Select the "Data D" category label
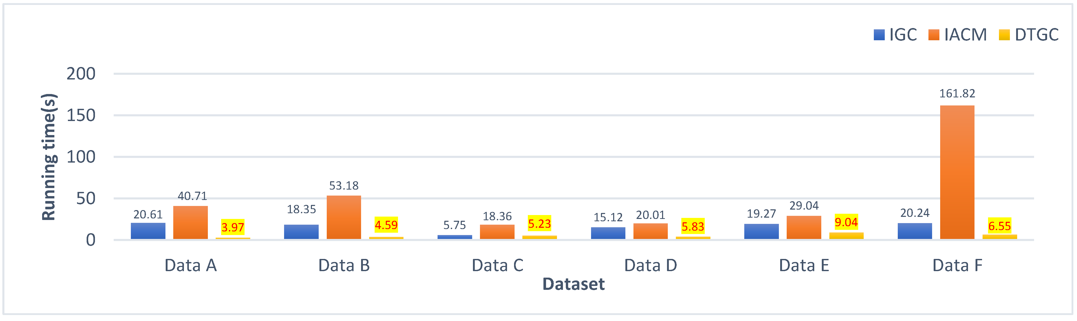Screen dimensions: 1077x321 click(651, 265)
